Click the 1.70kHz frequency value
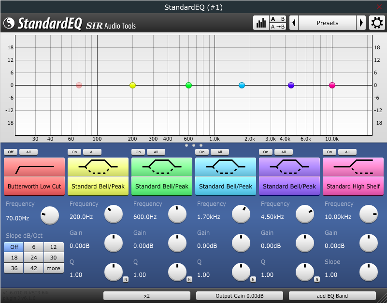This screenshot has width=387, height=303. 209,217
